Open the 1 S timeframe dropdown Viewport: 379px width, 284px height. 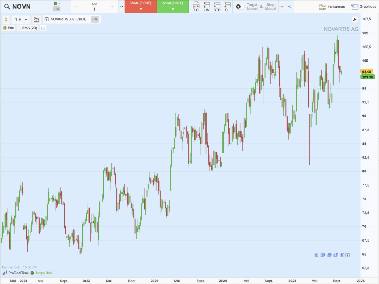point(20,20)
